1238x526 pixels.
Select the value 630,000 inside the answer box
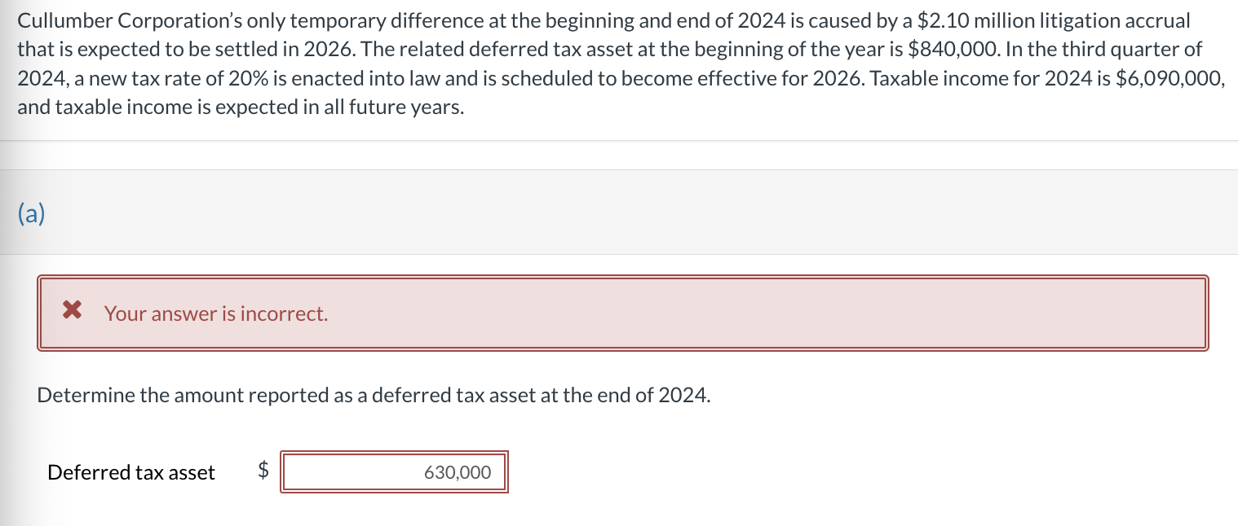tap(458, 471)
